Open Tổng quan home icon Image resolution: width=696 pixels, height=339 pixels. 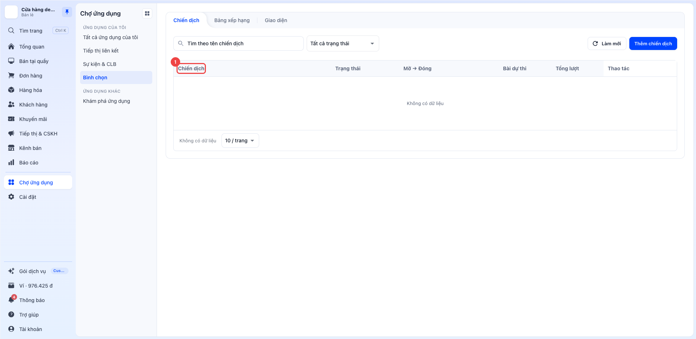point(11,46)
